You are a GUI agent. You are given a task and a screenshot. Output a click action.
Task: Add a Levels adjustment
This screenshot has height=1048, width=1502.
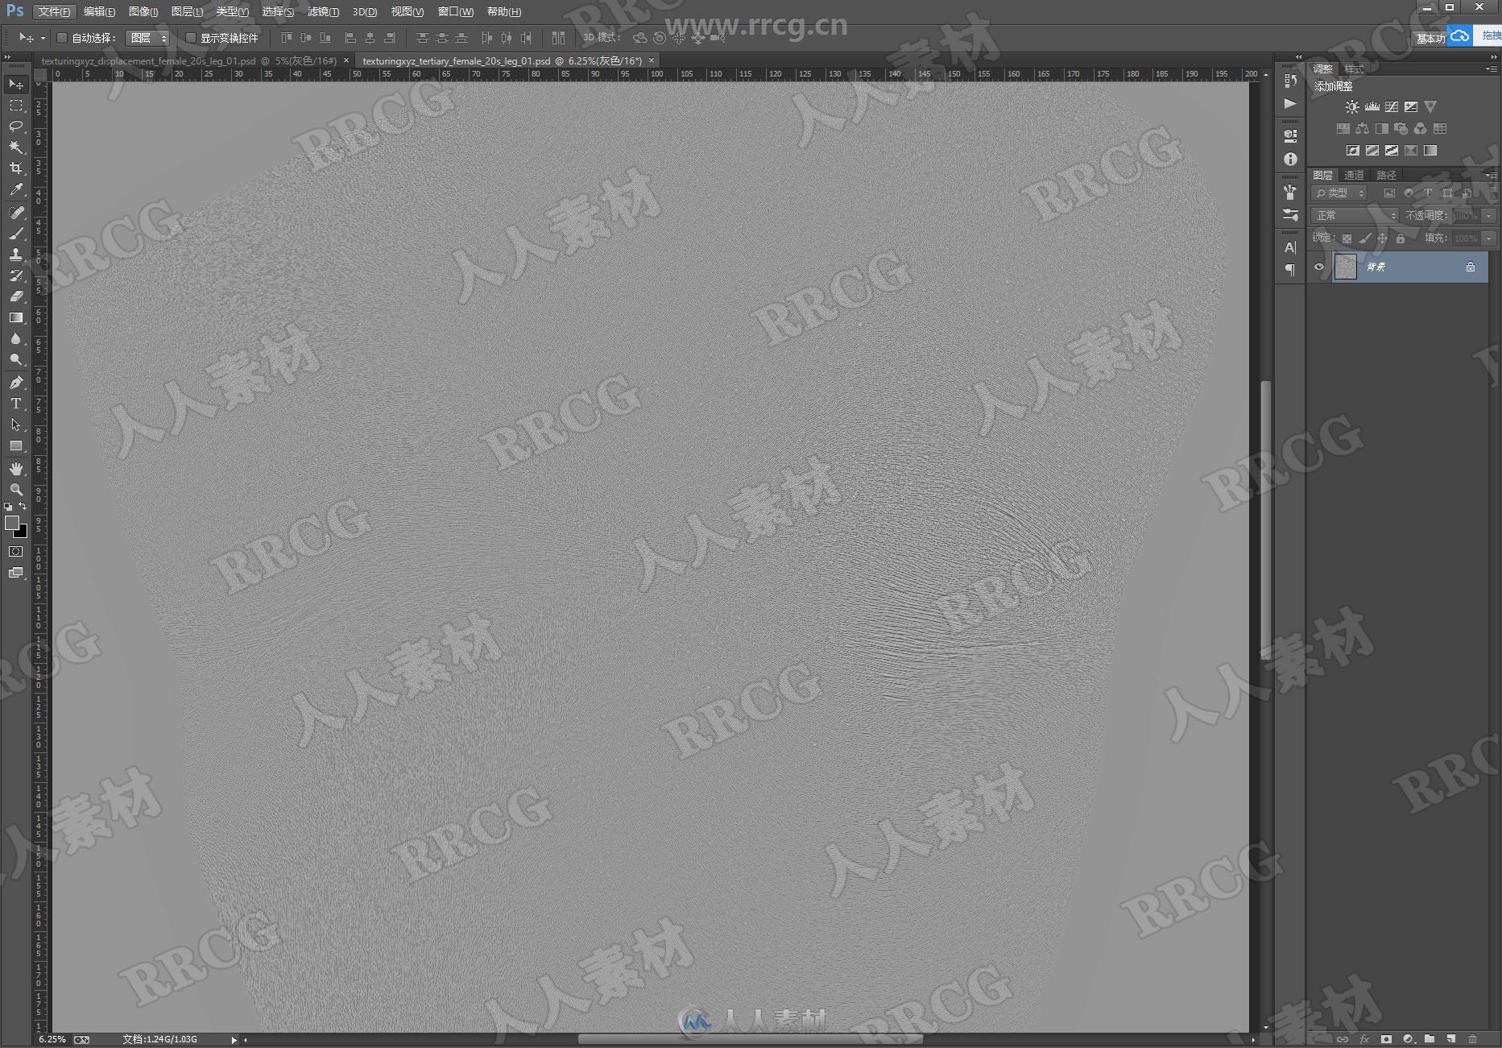[1372, 106]
